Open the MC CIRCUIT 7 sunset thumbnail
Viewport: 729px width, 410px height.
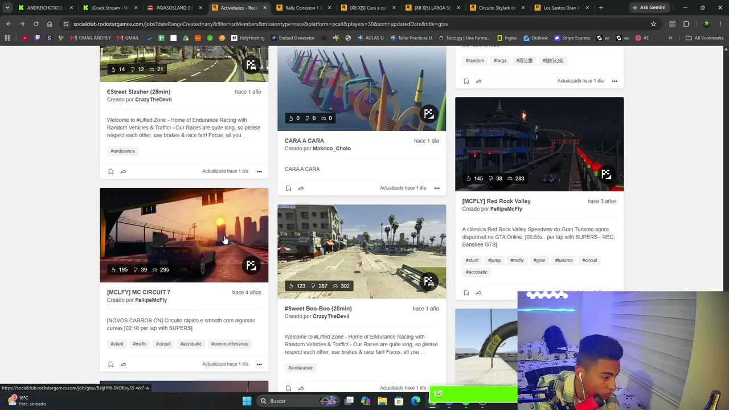click(184, 235)
